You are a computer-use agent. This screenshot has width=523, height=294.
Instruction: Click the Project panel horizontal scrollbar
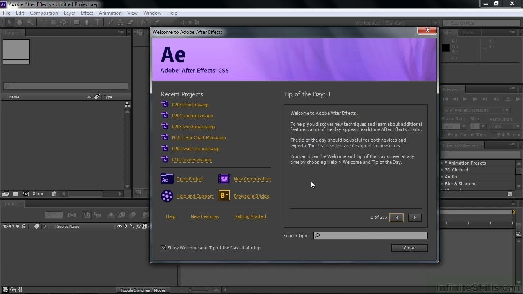click(85, 194)
